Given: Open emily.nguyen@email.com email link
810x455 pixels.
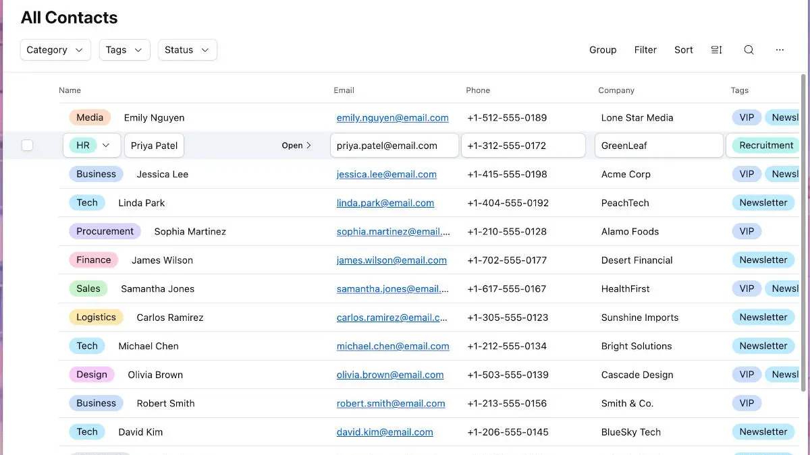Looking at the screenshot, I should (x=392, y=117).
